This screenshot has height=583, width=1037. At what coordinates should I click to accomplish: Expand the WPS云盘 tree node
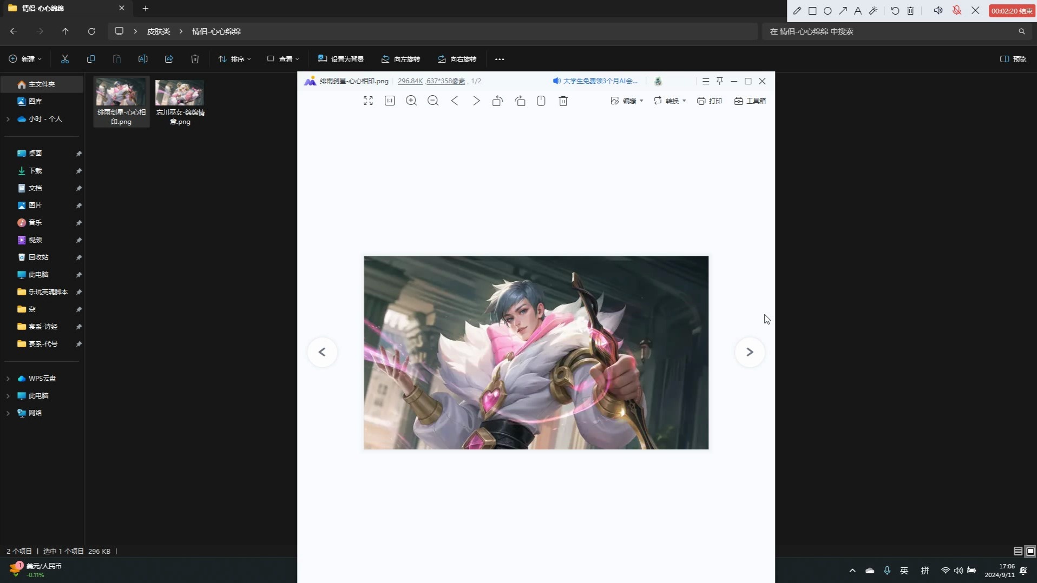[x=8, y=379]
